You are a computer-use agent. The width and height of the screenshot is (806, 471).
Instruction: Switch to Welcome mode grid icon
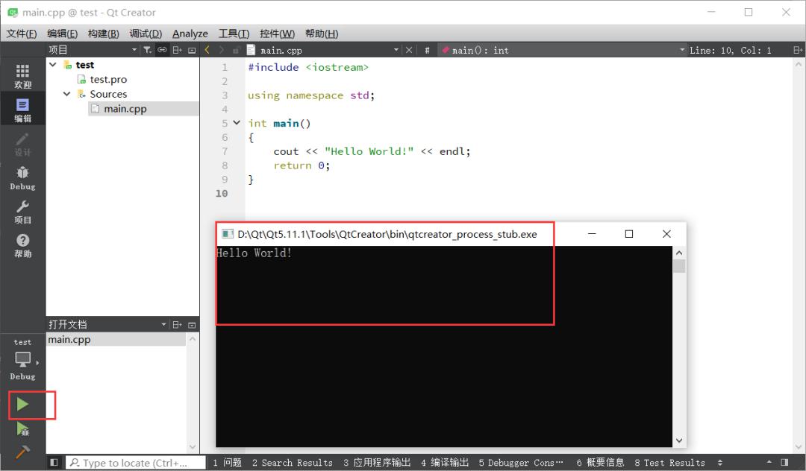tap(22, 77)
